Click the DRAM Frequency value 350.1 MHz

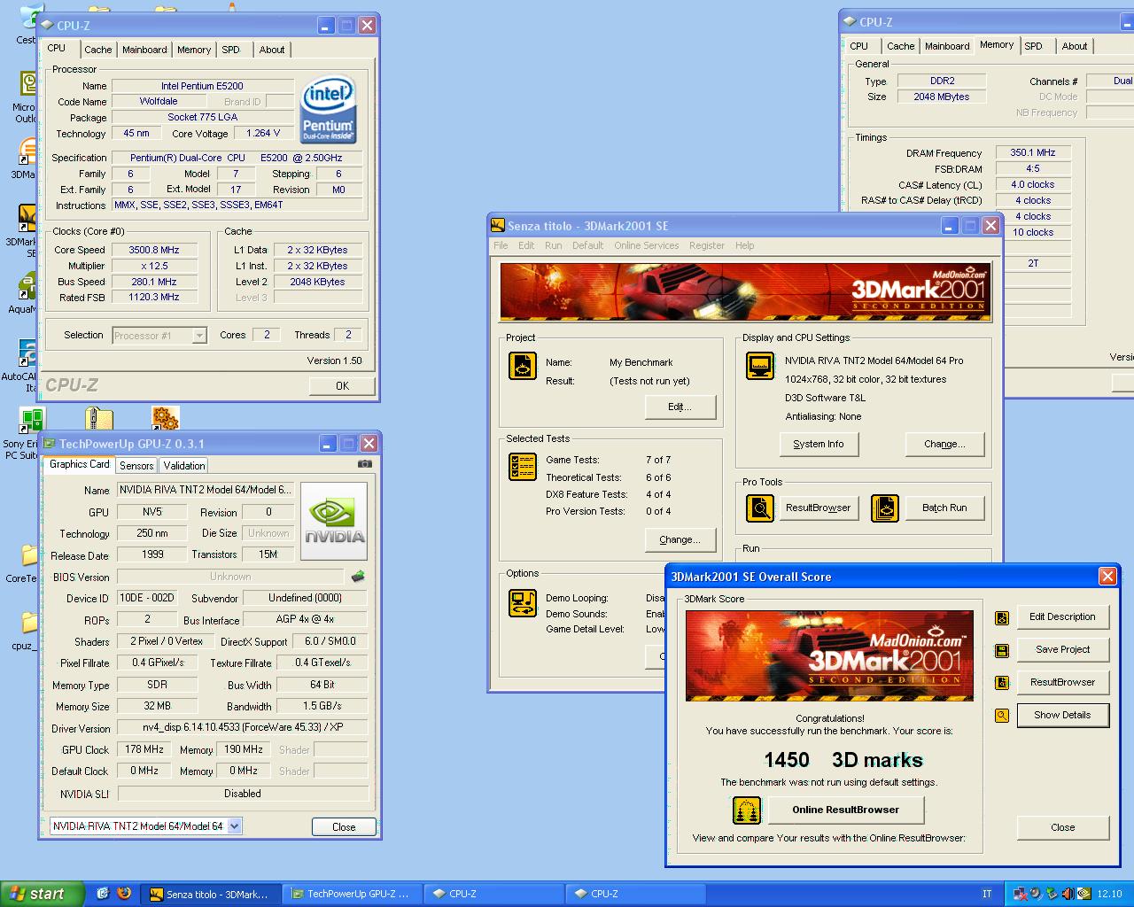point(1033,152)
